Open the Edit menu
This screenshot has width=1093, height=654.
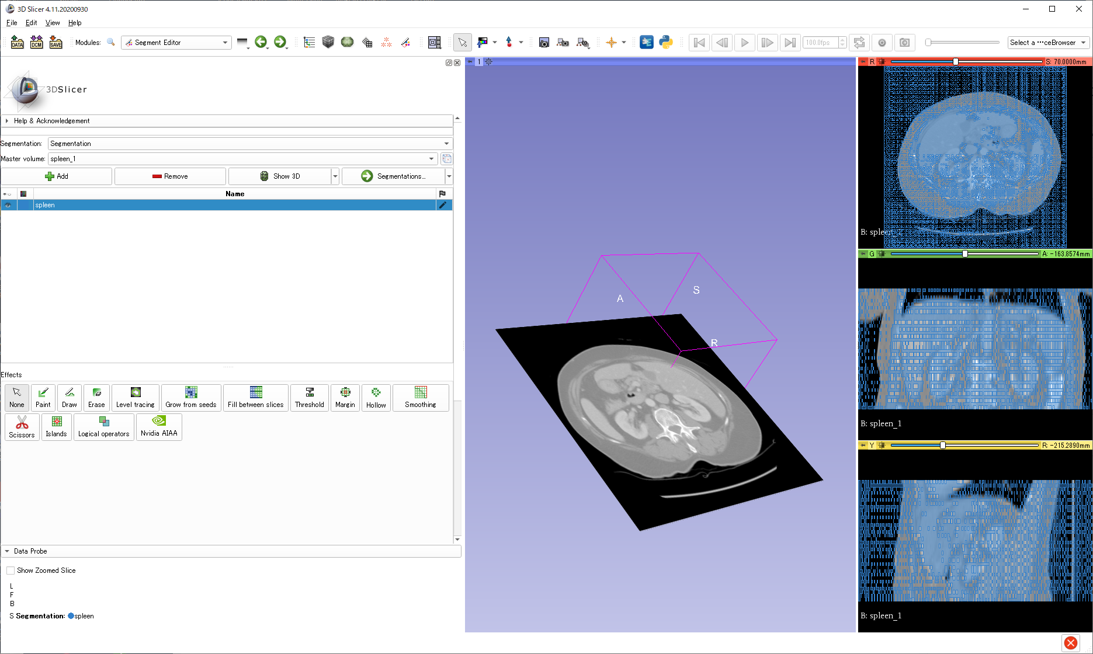point(31,23)
